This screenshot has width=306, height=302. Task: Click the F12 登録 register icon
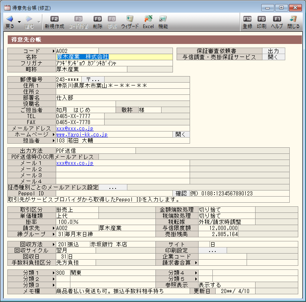click(247, 19)
